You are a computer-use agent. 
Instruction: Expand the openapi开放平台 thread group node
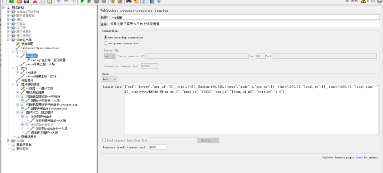pos(8,12)
